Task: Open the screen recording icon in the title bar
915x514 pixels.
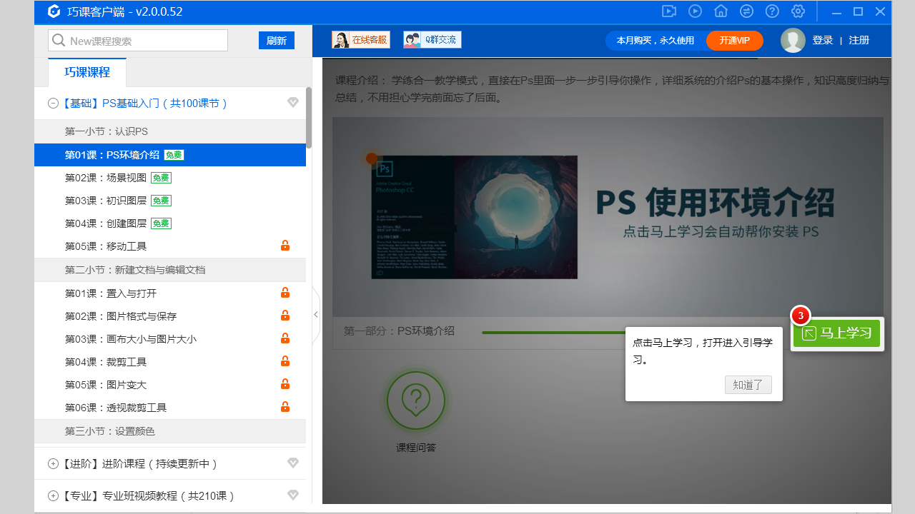Action: tap(668, 11)
